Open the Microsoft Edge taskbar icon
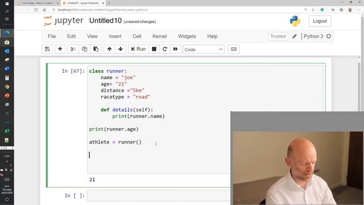 (7, 33)
